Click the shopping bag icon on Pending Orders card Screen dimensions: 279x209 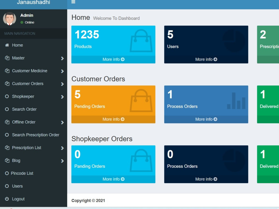(141, 101)
